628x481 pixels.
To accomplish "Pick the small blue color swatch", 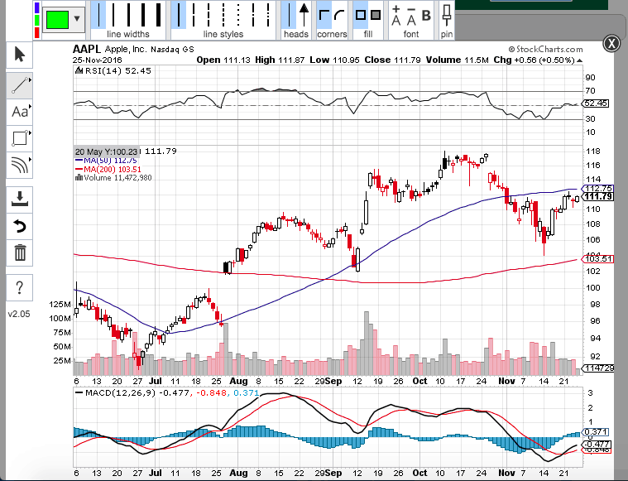I will (x=37, y=7).
